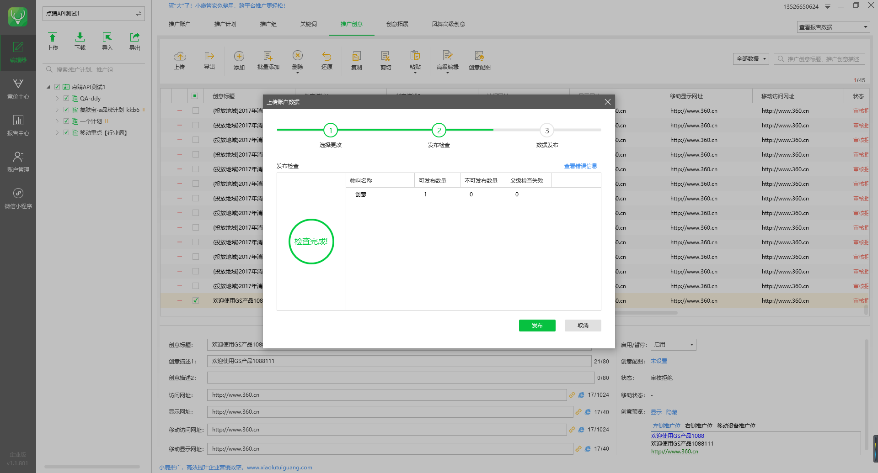878x473 pixels.
Task: Check the last unchecked (投放地域)2017年 row checkbox
Action: click(x=196, y=286)
